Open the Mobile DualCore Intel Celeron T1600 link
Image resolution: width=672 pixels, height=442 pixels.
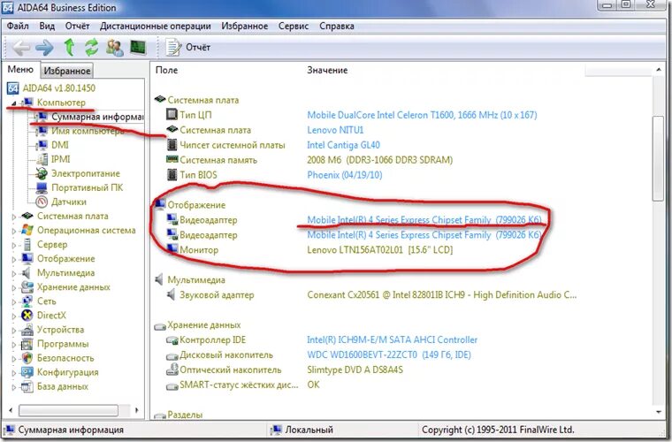coord(422,115)
